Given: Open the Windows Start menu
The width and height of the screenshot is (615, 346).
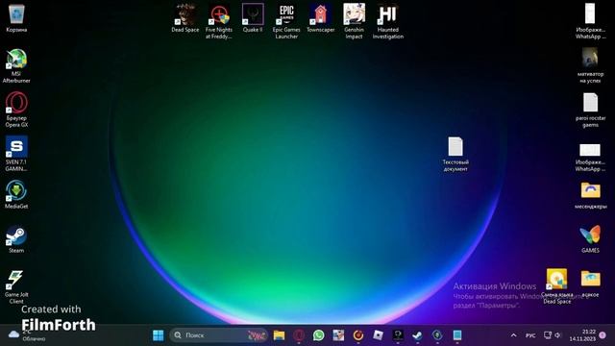Looking at the screenshot, I should pos(158,335).
